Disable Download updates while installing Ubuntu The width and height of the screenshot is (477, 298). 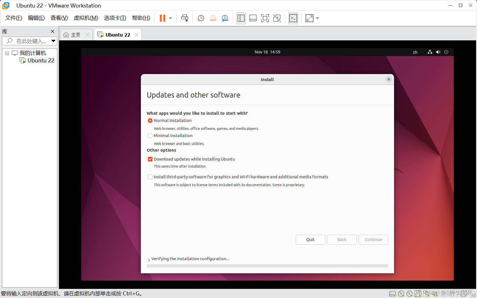[150, 159]
